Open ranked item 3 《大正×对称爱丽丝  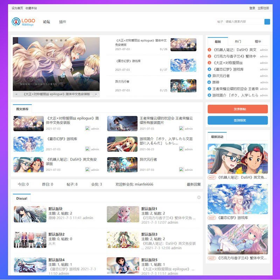click(x=227, y=63)
